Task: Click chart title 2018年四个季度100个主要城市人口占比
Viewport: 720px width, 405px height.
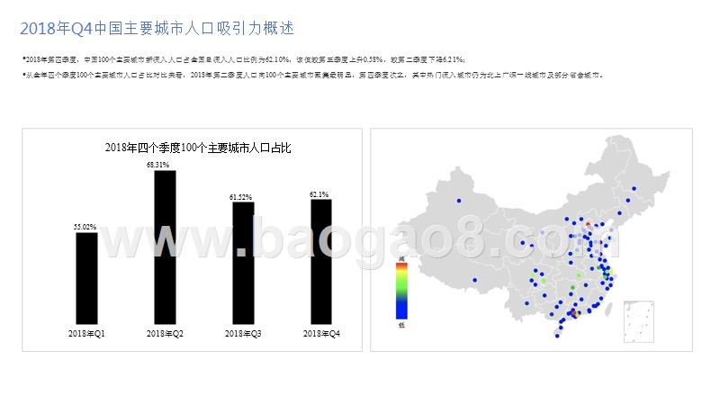Action: pos(198,148)
